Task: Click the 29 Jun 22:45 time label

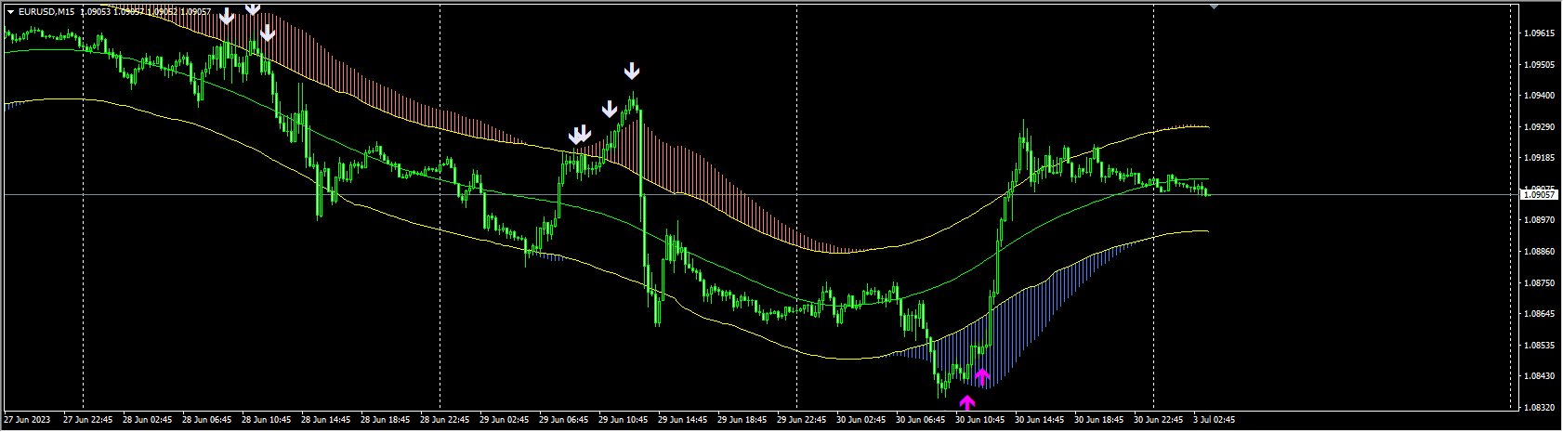Action: pyautogui.click(x=801, y=420)
